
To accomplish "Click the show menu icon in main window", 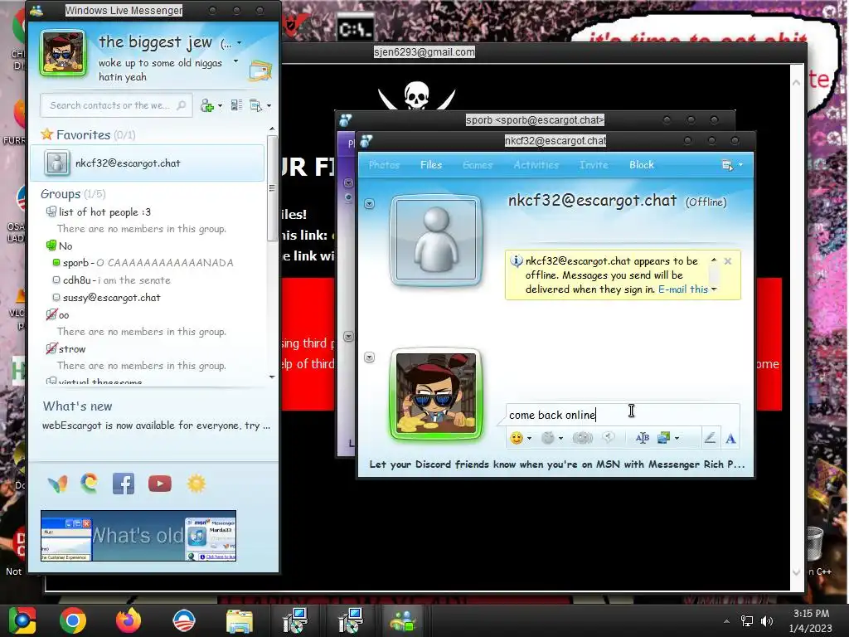I will (x=255, y=105).
